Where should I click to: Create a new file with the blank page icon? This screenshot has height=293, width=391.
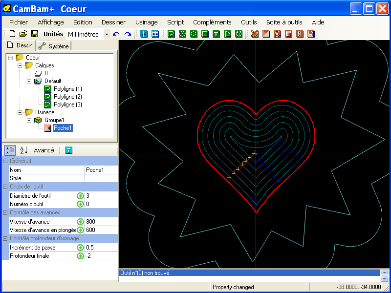pyautogui.click(x=12, y=34)
